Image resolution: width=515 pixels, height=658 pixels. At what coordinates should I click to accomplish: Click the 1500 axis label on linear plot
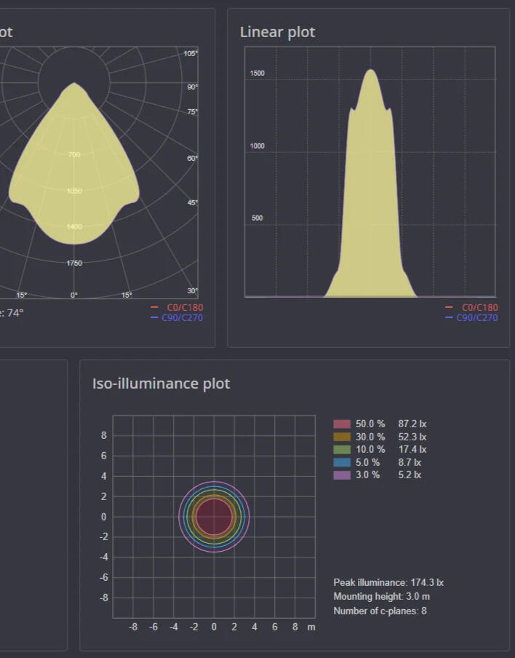tap(257, 74)
